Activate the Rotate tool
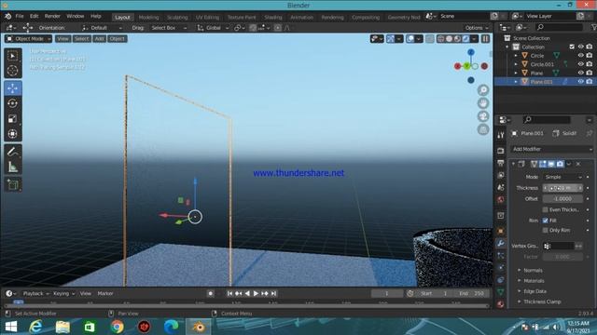The width and height of the screenshot is (597, 335). (x=12, y=103)
